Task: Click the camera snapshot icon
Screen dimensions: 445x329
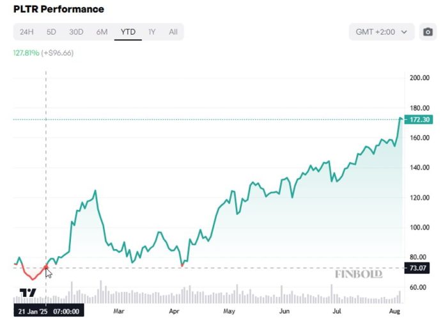Action: [x=427, y=32]
